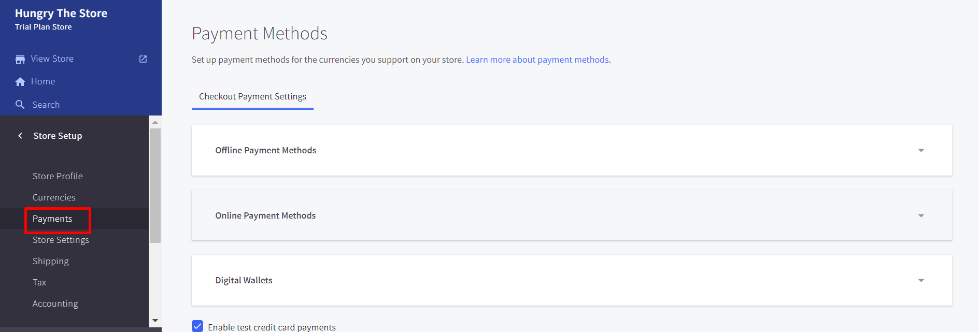This screenshot has height=332, width=979.
Task: Select the Checkout Payment Settings tab
Action: coord(252,97)
